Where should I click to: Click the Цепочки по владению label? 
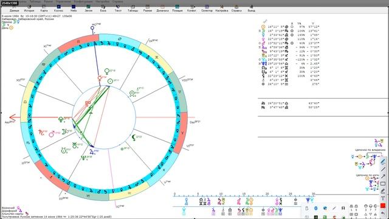(370, 150)
